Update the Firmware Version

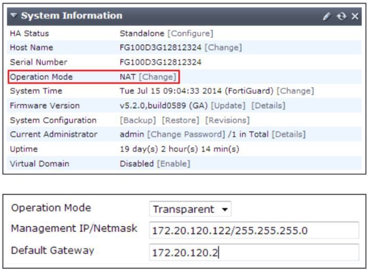[x=228, y=106]
